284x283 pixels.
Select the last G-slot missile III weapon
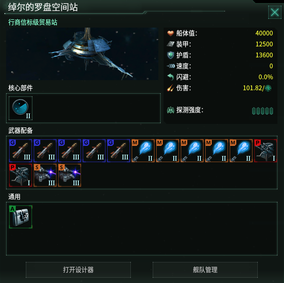[x=119, y=151]
